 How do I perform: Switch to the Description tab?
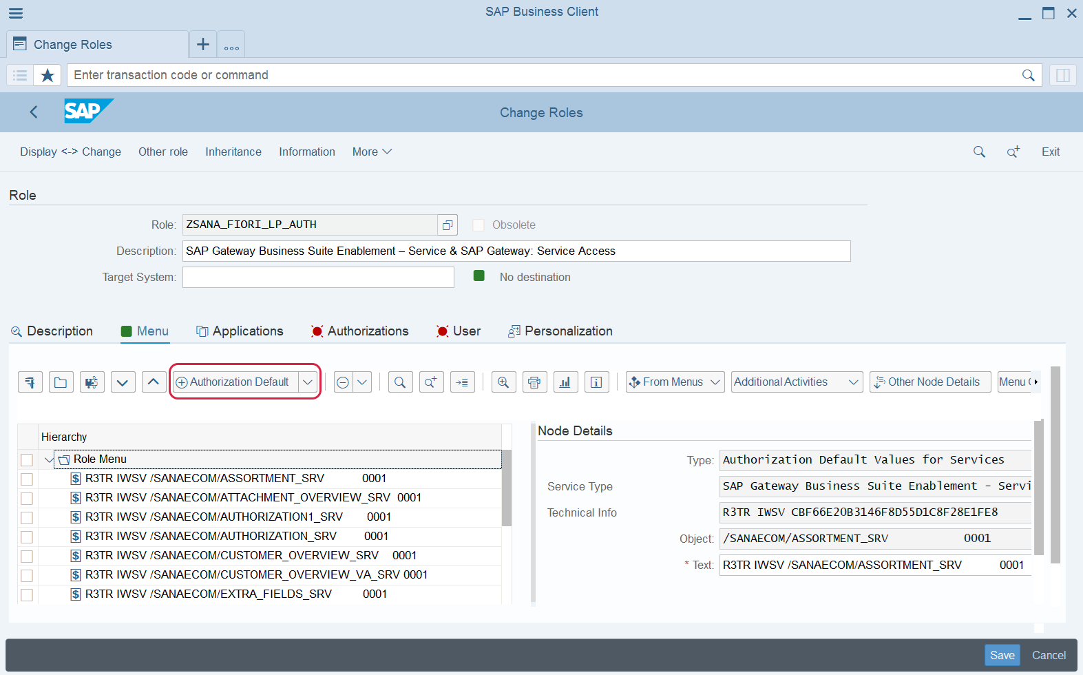click(52, 331)
